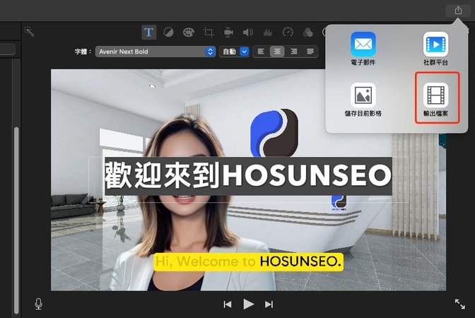
Task: Select the Title text settings tool
Action: click(149, 33)
